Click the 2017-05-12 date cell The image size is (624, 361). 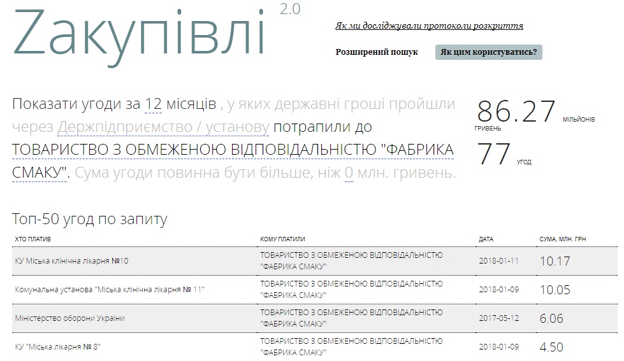tap(498, 318)
